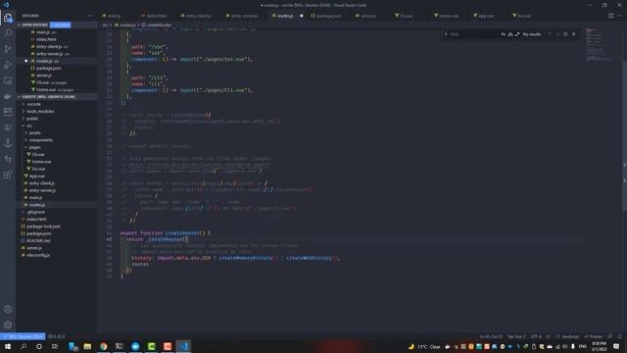The width and height of the screenshot is (627, 353).
Task: Open README.md in the file tree
Action: point(38,240)
